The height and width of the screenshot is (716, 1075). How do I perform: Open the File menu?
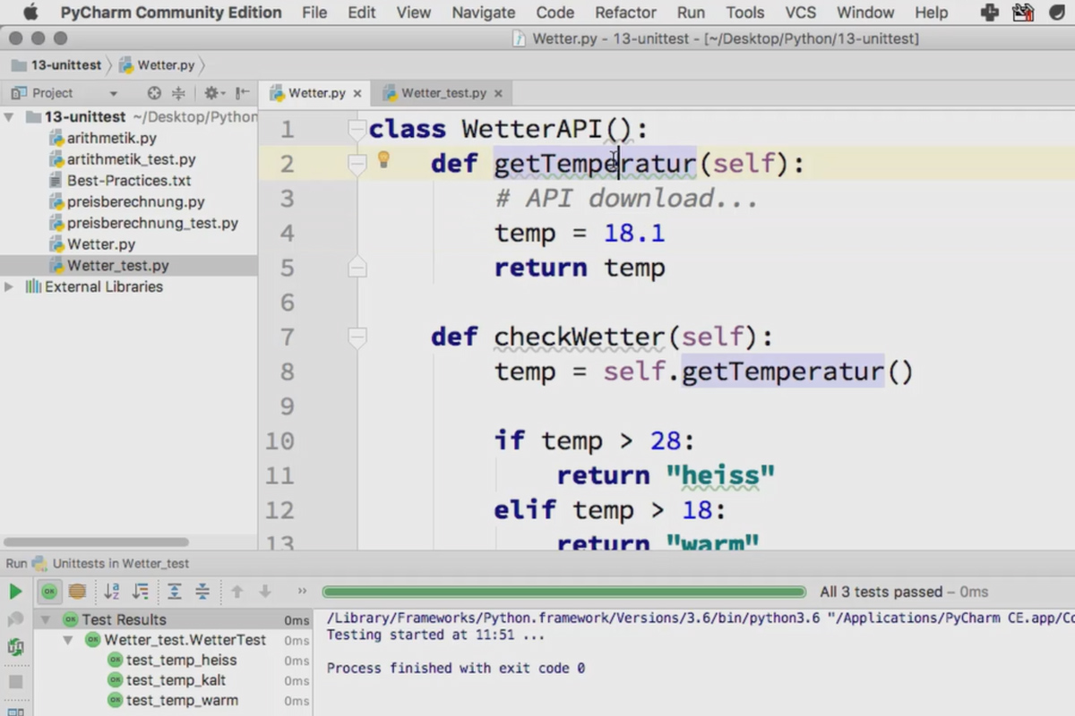coord(314,13)
